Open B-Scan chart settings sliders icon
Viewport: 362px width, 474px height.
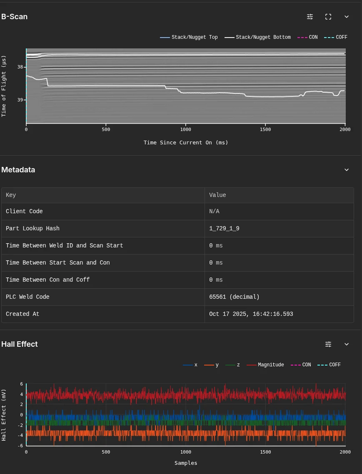[310, 17]
